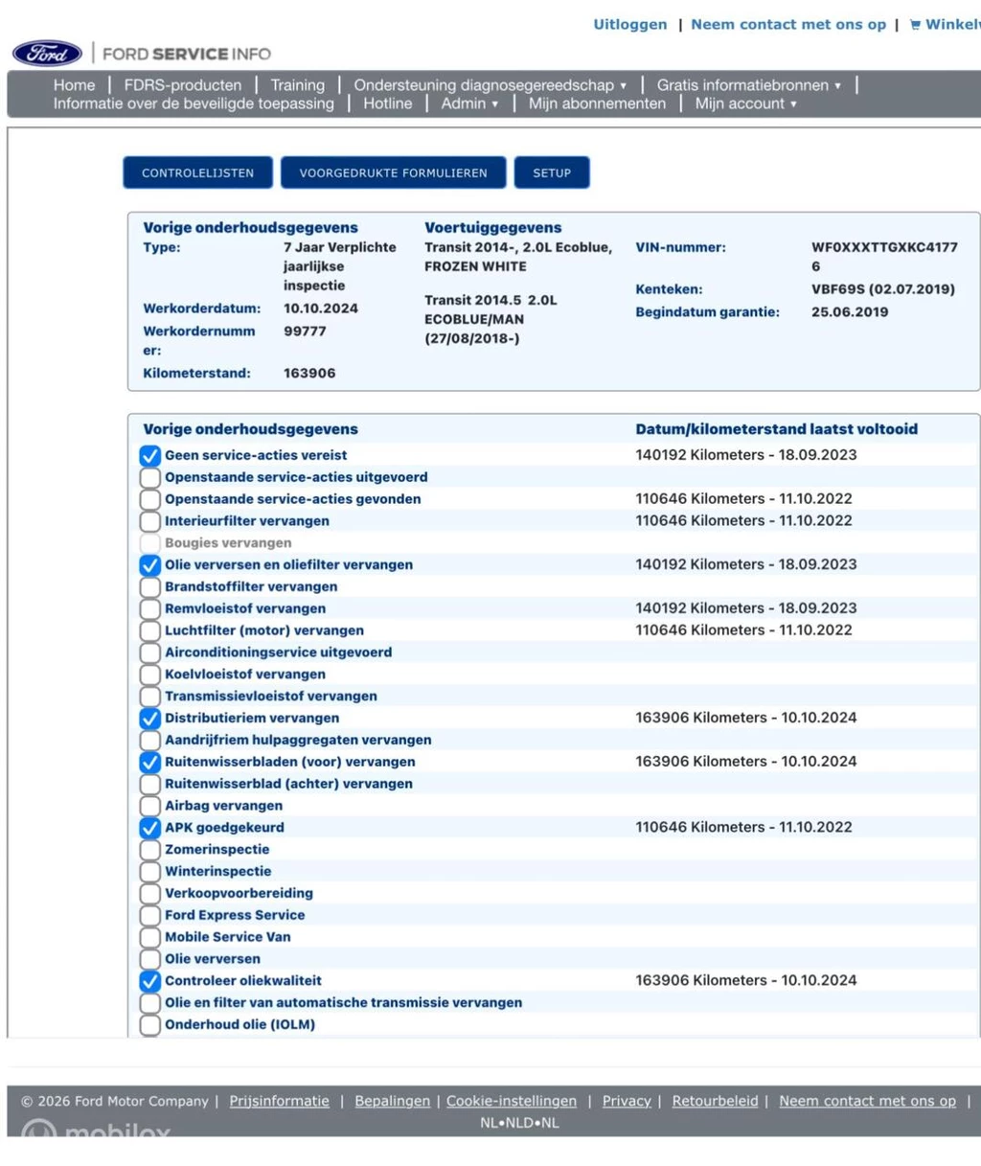Tick 'Koelvloeistof vervangen' checkbox
This screenshot has width=981, height=1166.
click(x=150, y=674)
